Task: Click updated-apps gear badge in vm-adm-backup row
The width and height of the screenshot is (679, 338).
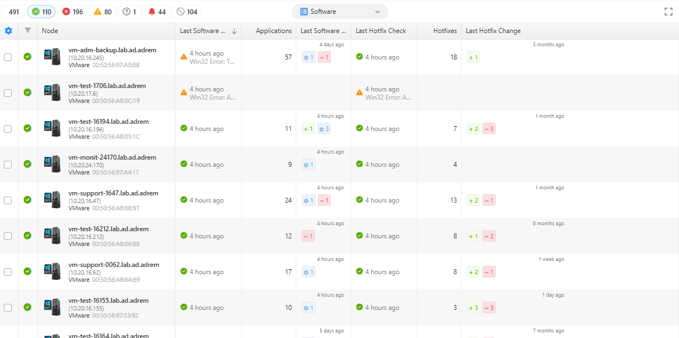Action: click(x=308, y=57)
